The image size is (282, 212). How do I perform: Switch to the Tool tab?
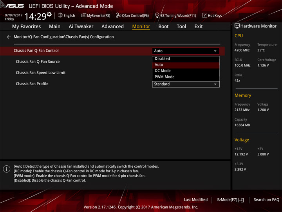(181, 27)
